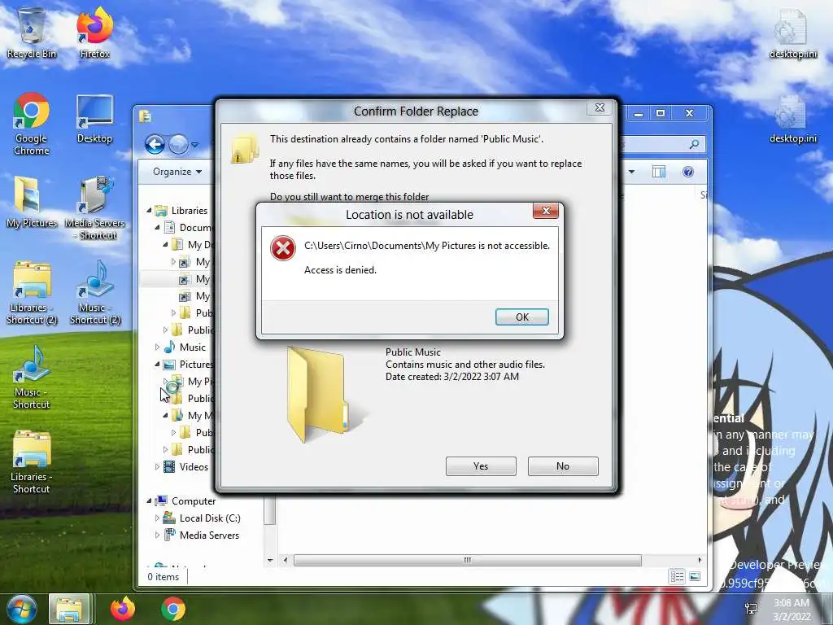
Task: Select the upper desktop.ini file icon
Action: (792, 33)
